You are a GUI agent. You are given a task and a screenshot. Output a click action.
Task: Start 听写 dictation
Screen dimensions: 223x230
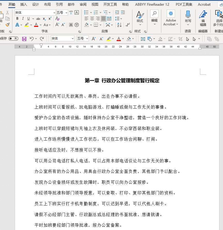[x=188, y=18]
